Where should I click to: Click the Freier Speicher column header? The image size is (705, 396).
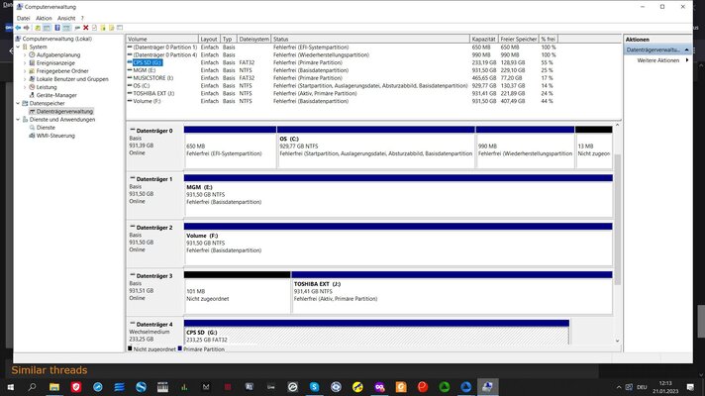tap(519, 40)
